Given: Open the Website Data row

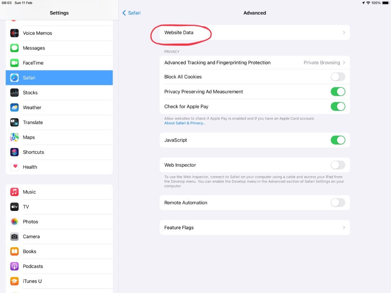Looking at the screenshot, I should pyautogui.click(x=255, y=33).
